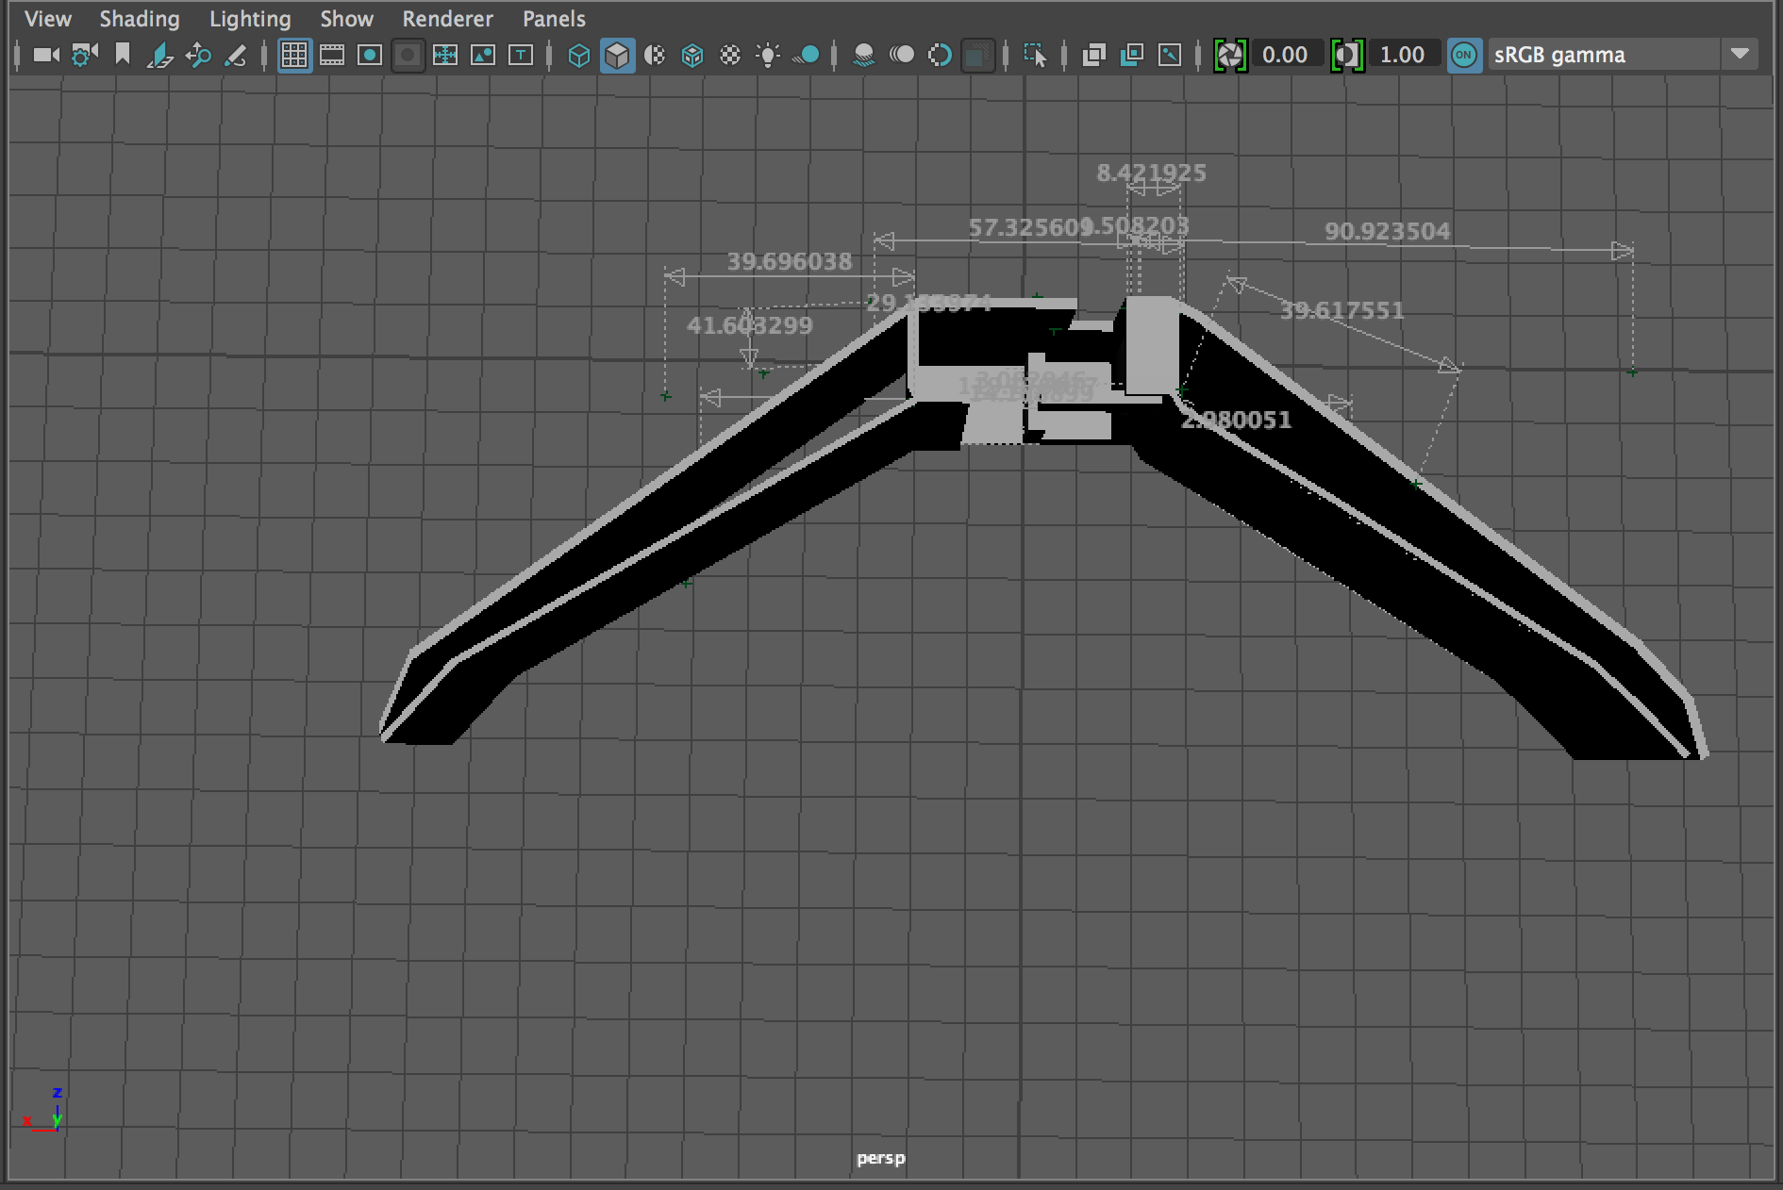The image size is (1783, 1190).
Task: Click the 8.421925 distance label
Action: 1151,173
